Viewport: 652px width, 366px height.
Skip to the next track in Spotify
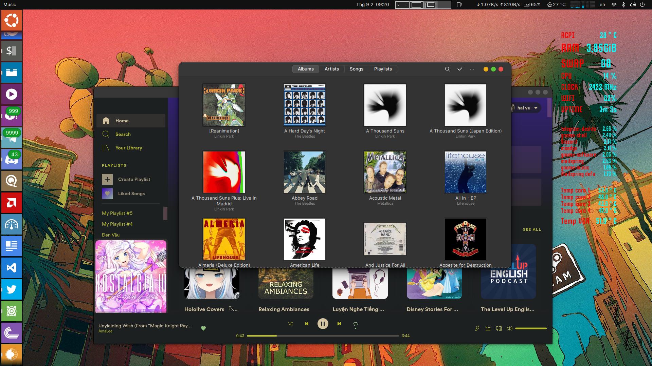pyautogui.click(x=339, y=324)
